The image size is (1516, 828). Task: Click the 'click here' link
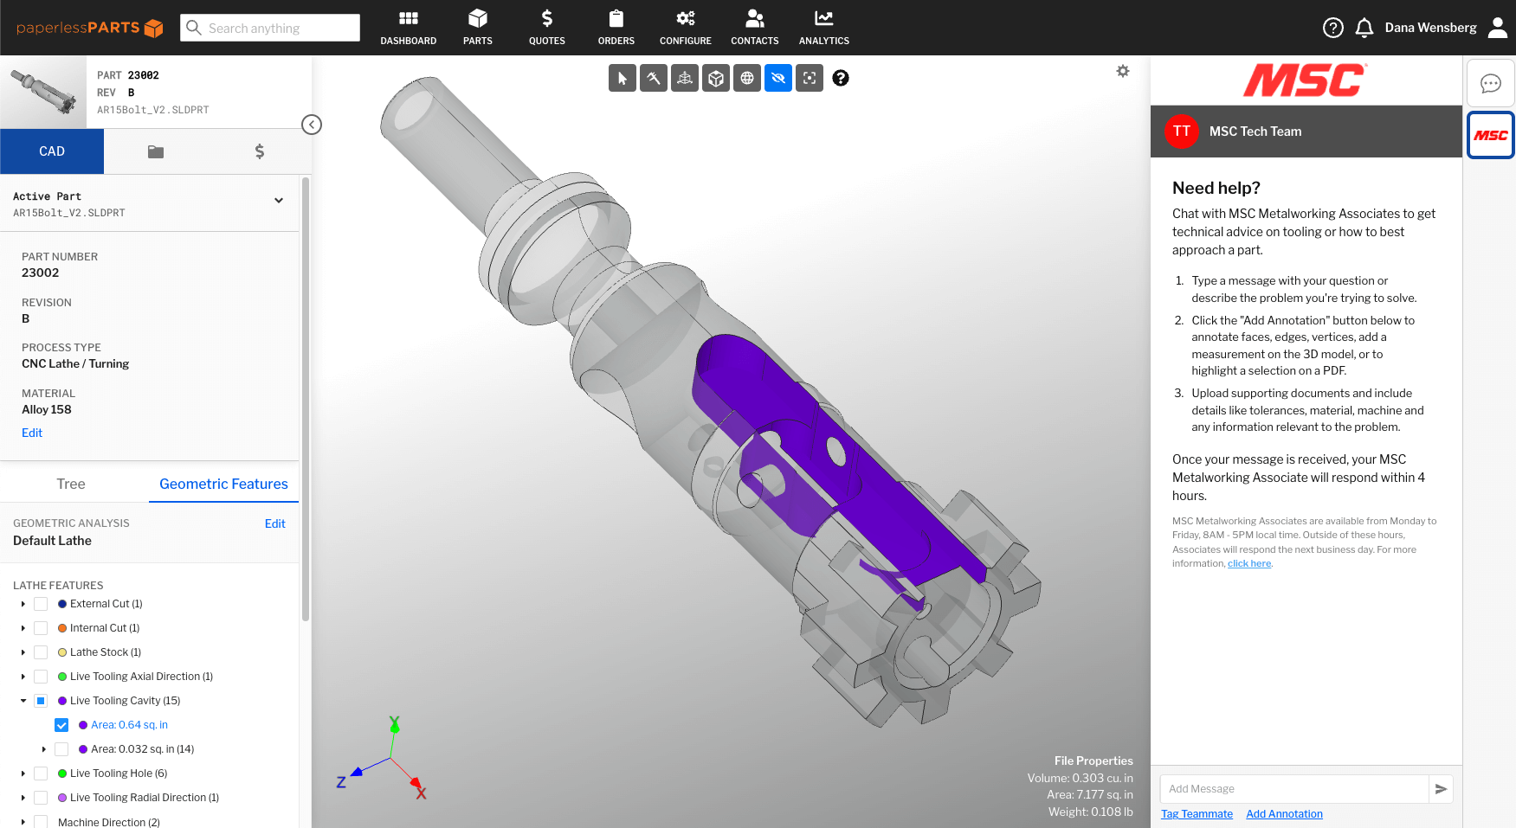(1249, 563)
